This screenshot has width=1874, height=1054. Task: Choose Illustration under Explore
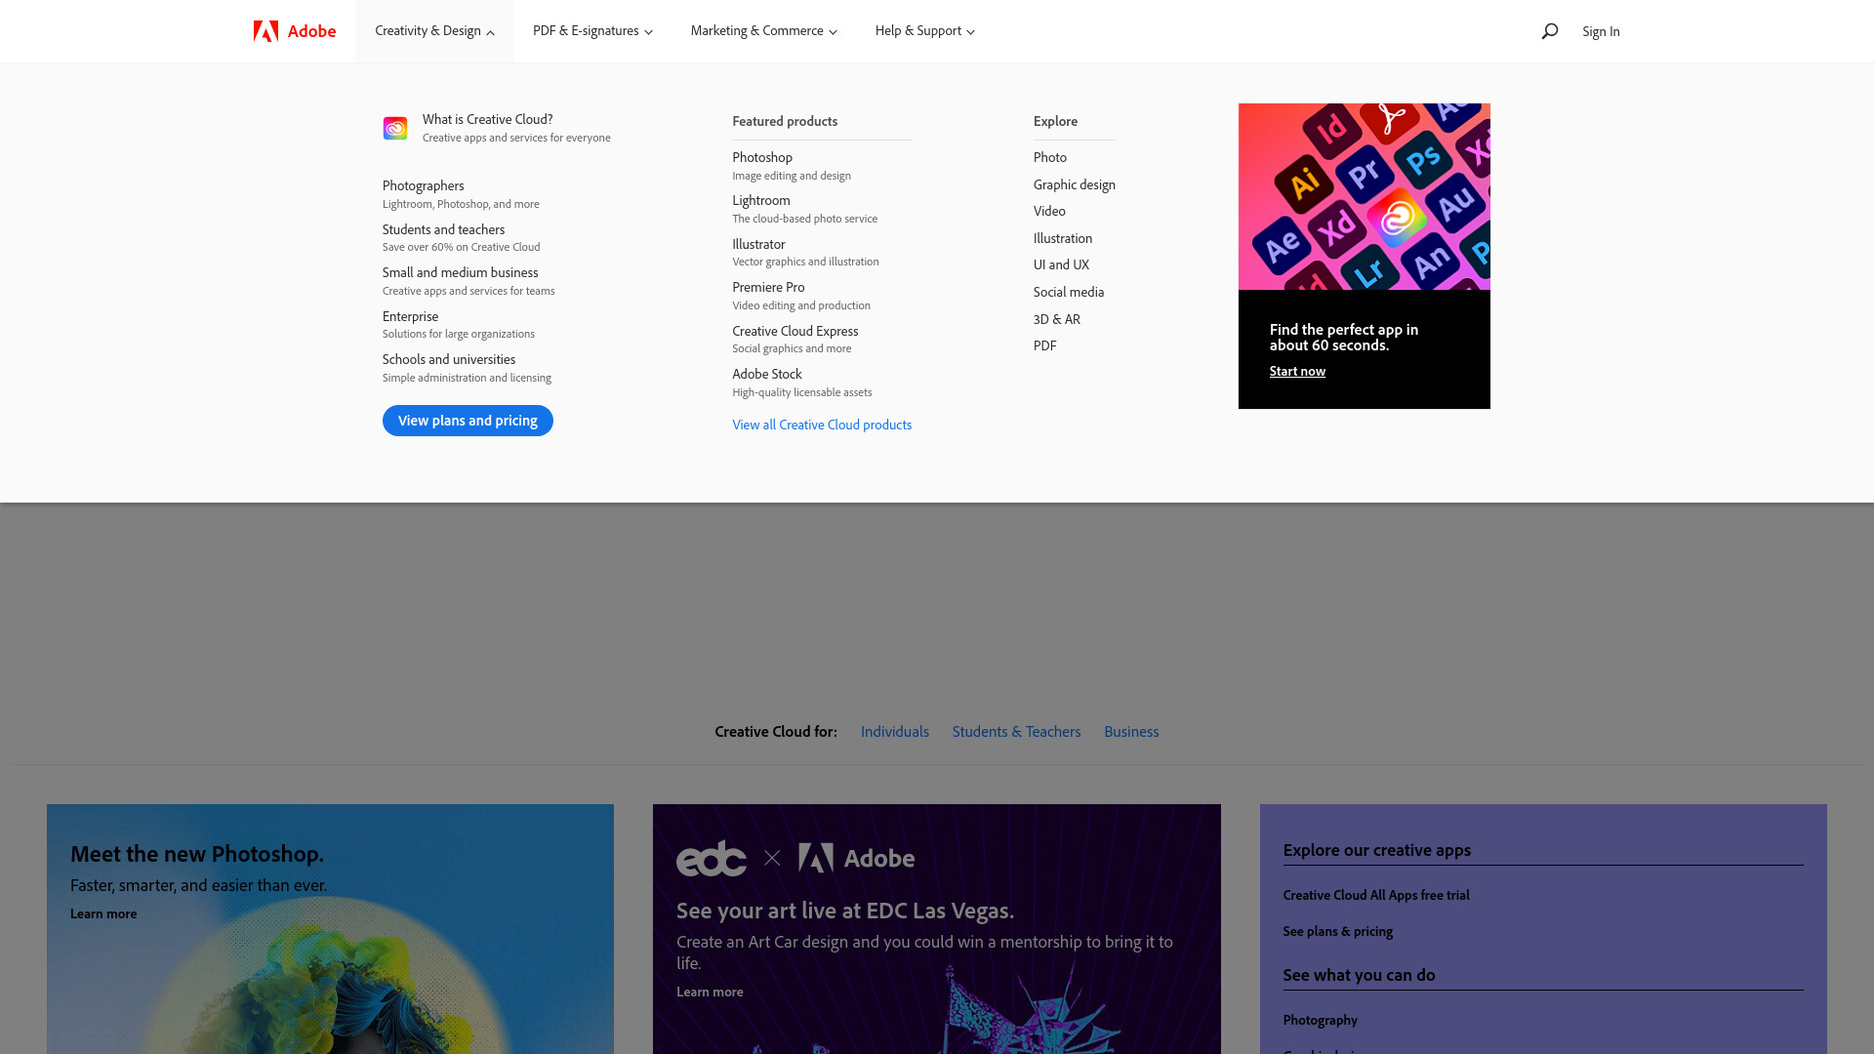[x=1062, y=238]
